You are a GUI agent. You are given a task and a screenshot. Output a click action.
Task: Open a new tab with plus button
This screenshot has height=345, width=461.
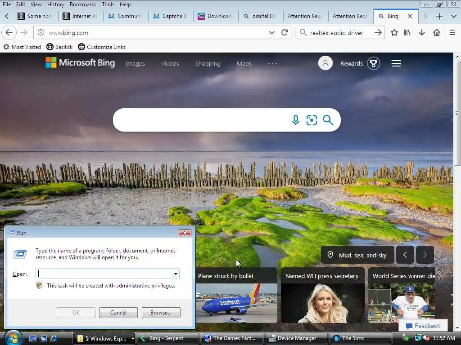[439, 17]
